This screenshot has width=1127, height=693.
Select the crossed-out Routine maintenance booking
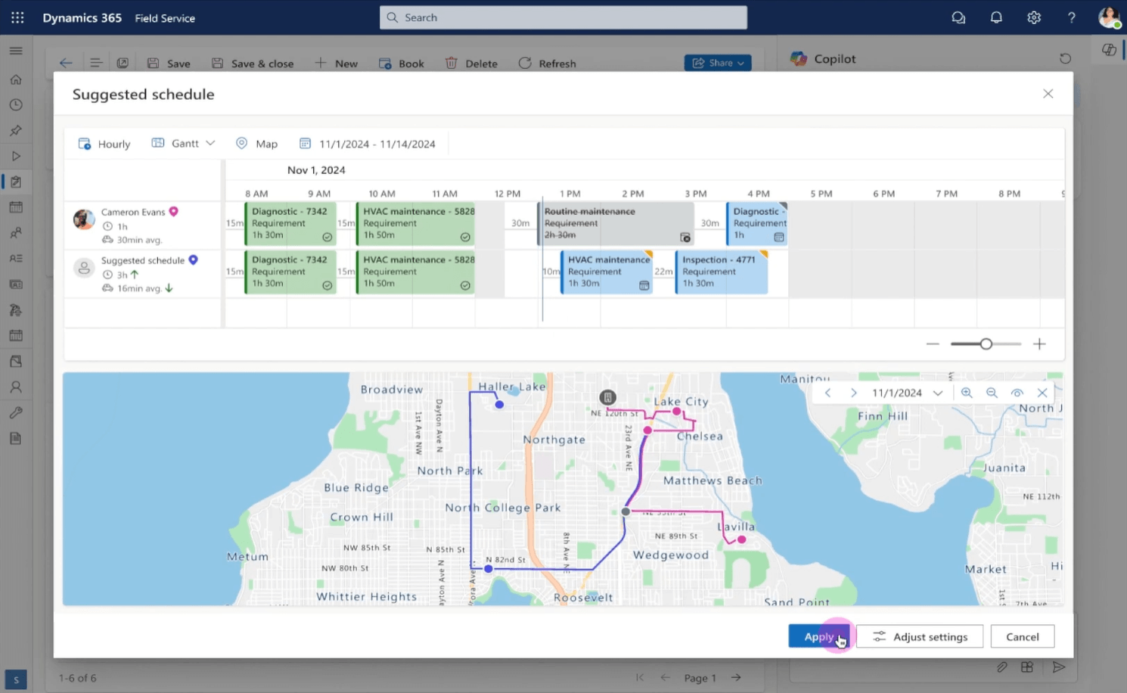[616, 223]
